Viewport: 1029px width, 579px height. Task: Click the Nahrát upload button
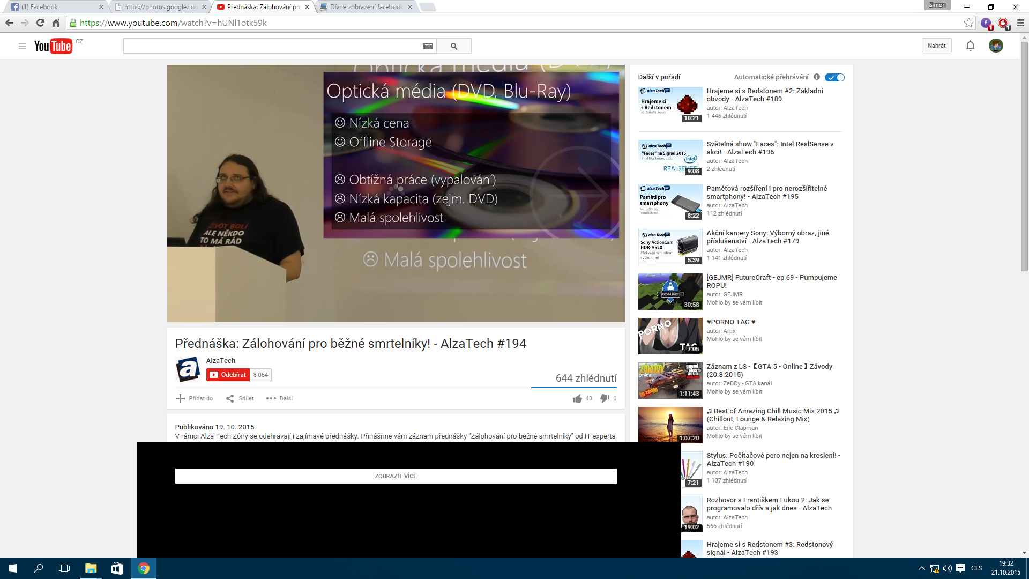(936, 46)
